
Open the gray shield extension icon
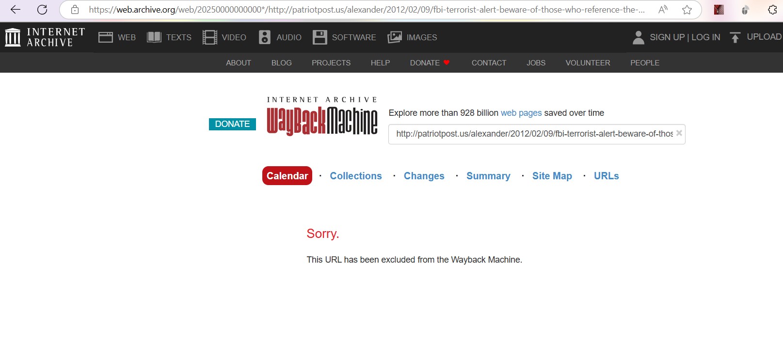[745, 10]
